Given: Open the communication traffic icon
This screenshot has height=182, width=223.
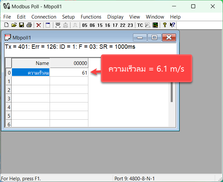Looking at the screenshot, I should click(x=148, y=25).
